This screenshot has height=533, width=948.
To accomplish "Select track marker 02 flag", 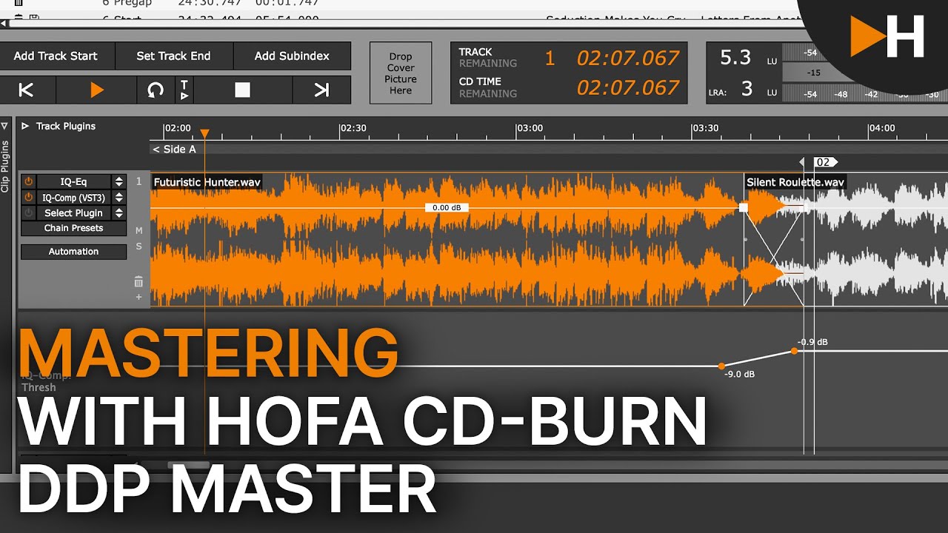I will tap(825, 162).
